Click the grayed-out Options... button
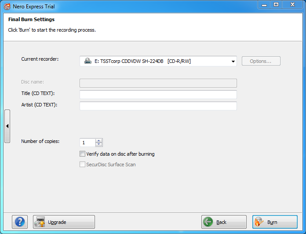Image resolution: width=306 pixels, height=234 pixels. (x=261, y=61)
